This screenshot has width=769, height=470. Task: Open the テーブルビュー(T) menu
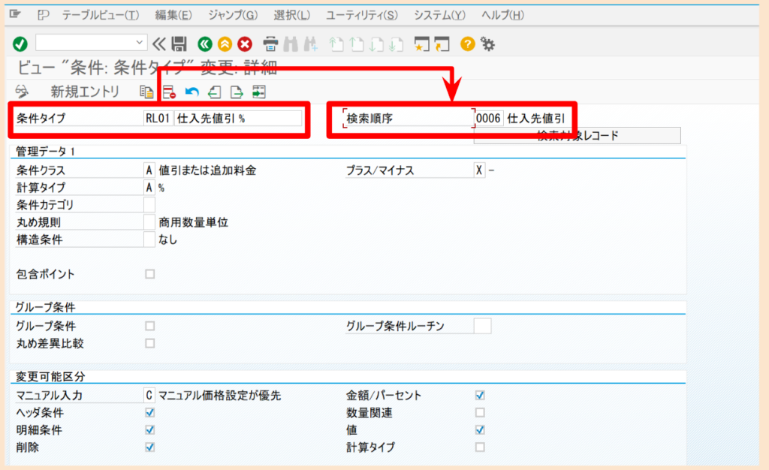tap(101, 15)
